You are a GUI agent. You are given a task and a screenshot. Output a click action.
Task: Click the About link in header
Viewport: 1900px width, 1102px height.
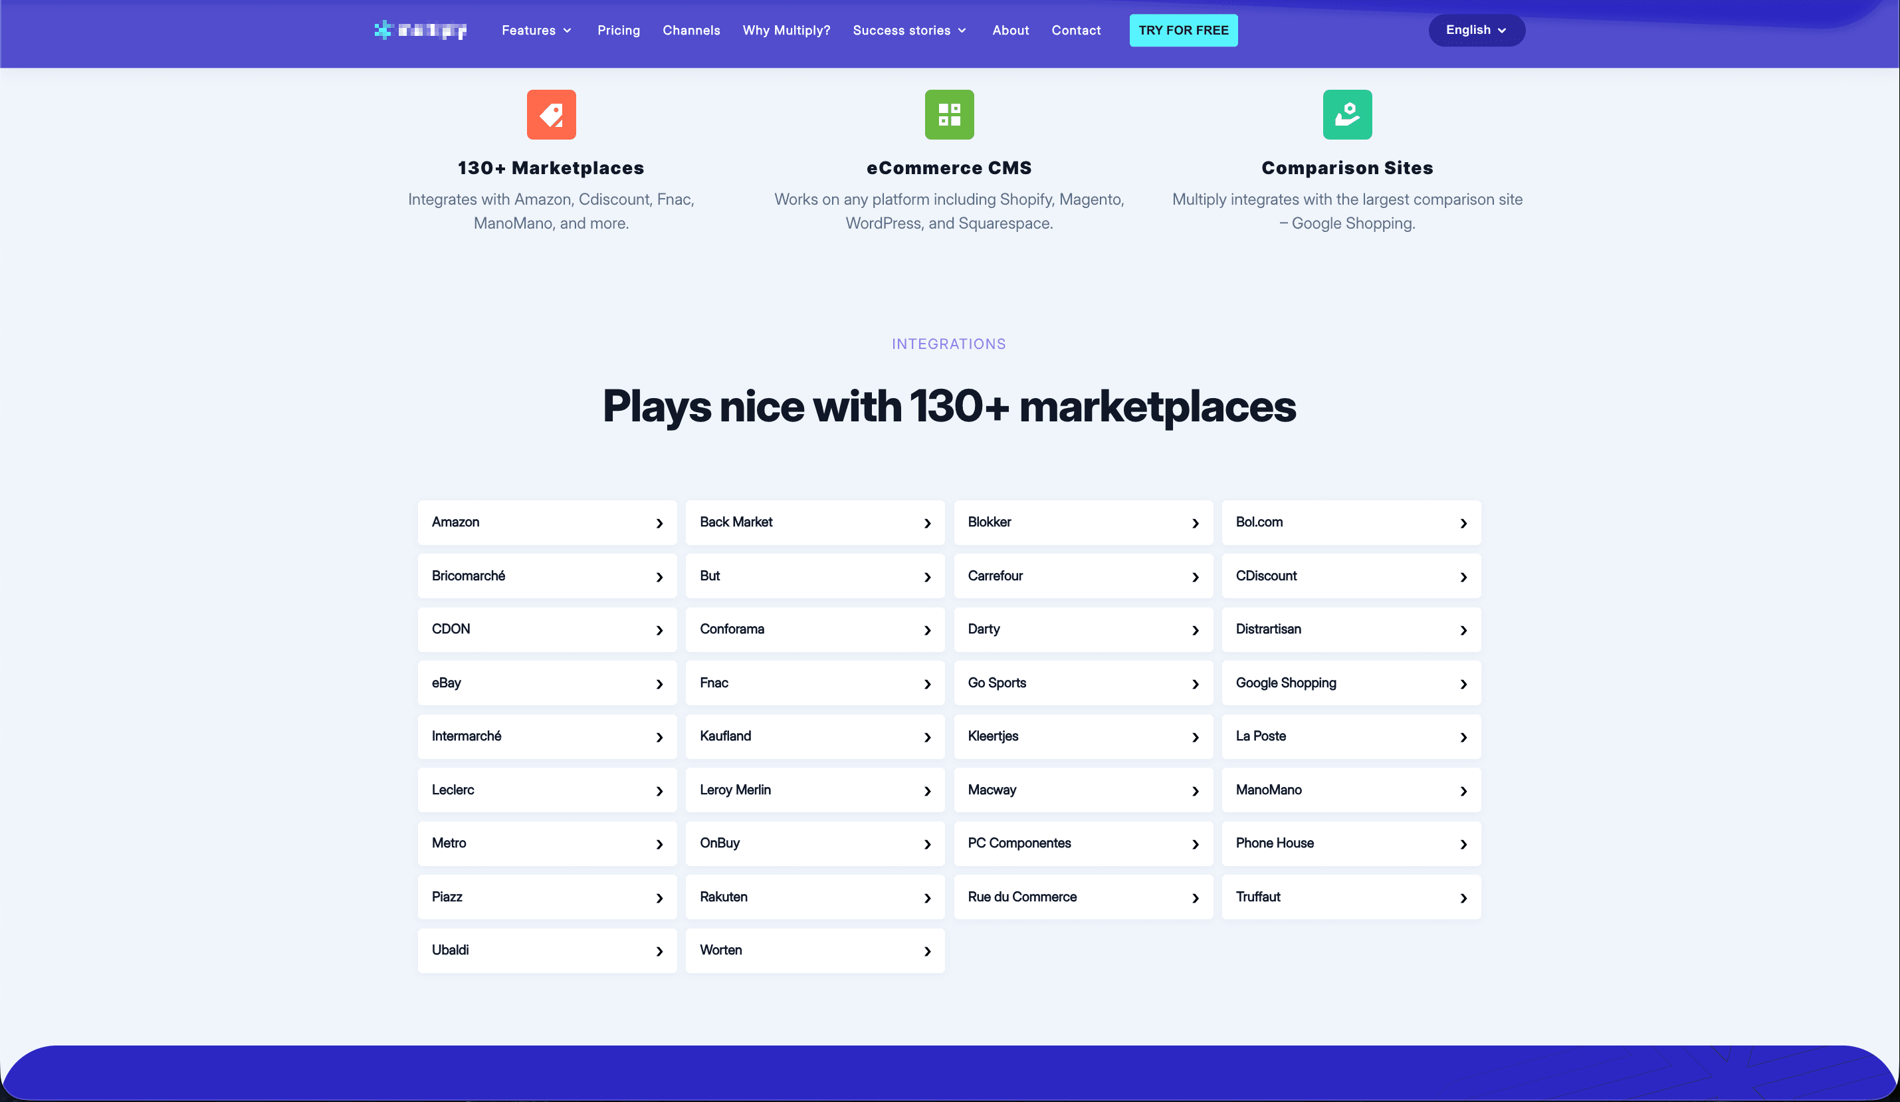click(x=1010, y=30)
